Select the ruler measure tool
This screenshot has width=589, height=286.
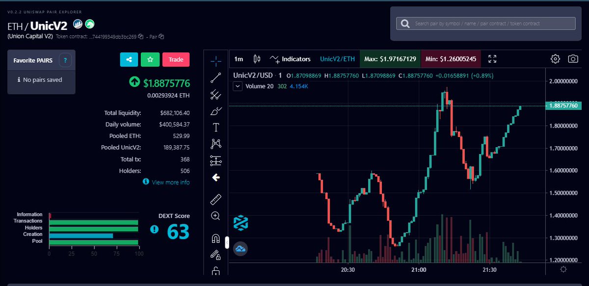click(x=215, y=199)
